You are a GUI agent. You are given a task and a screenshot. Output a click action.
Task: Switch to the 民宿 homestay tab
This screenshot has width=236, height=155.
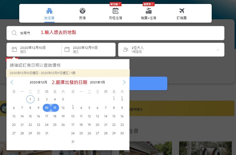pos(82,14)
